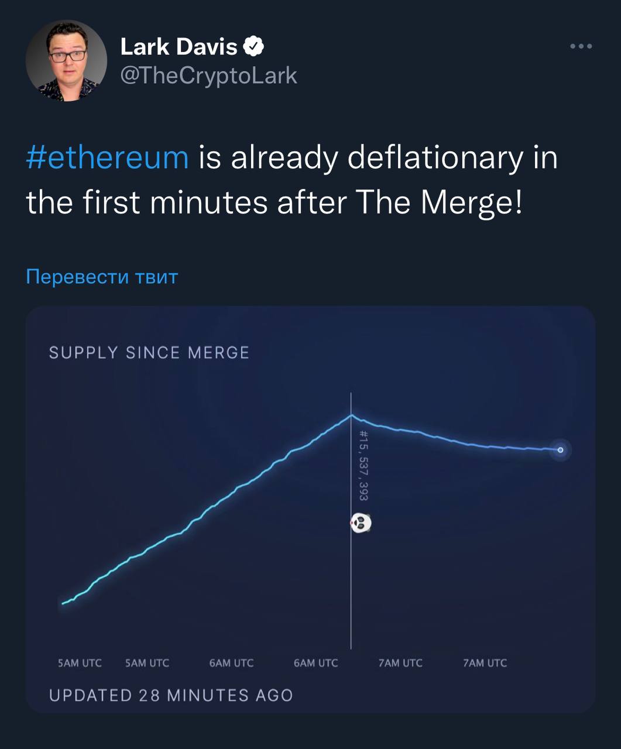Click the leftmost 6AM UTC axis label
Viewport: 621px width, 749px height.
[x=231, y=663]
